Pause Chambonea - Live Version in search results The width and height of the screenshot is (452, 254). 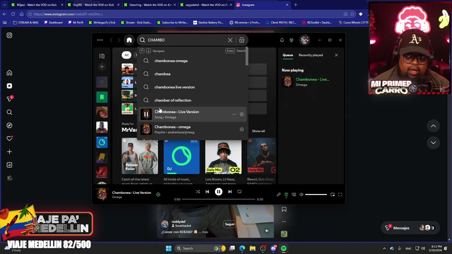point(146,114)
